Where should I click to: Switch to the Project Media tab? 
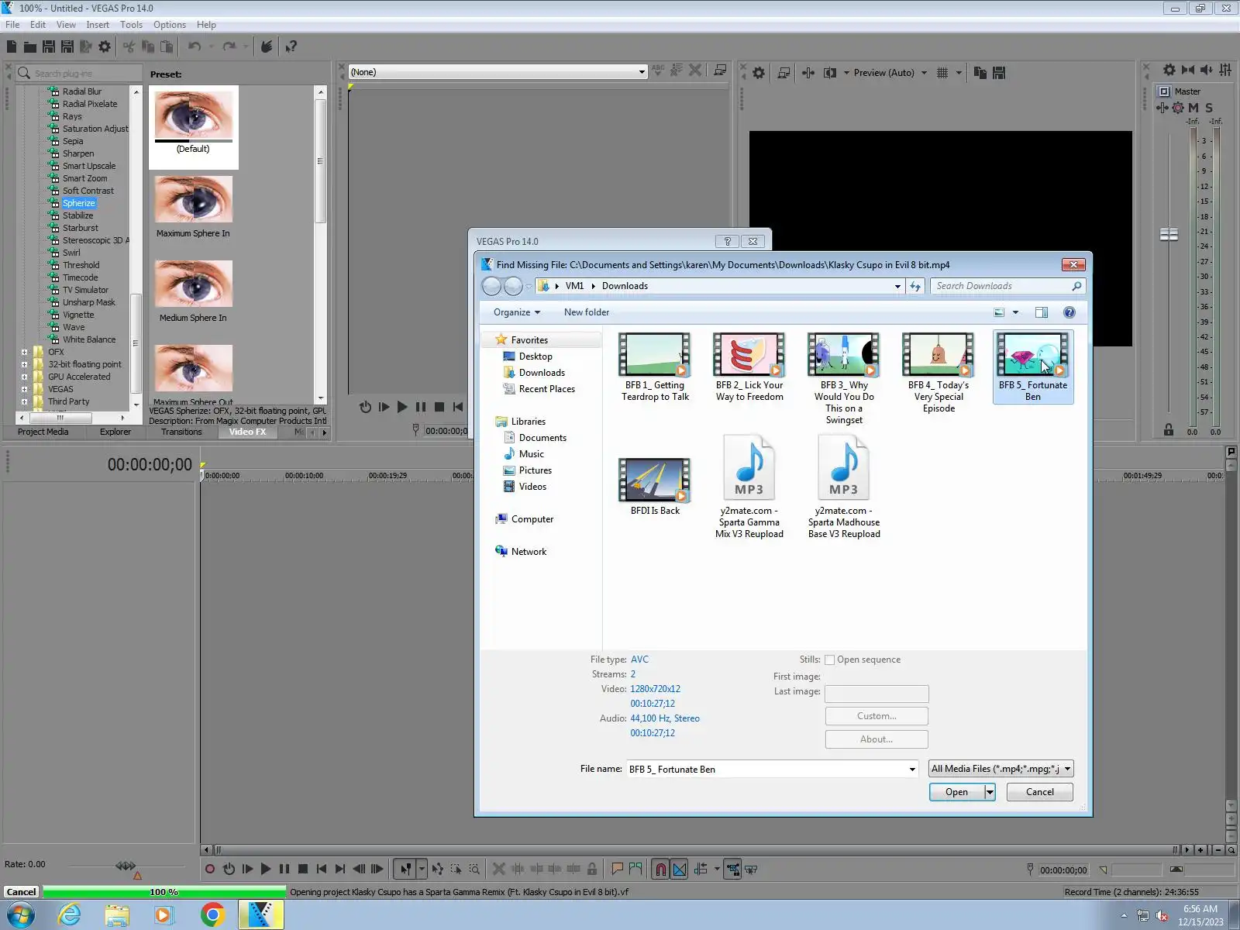coord(43,432)
